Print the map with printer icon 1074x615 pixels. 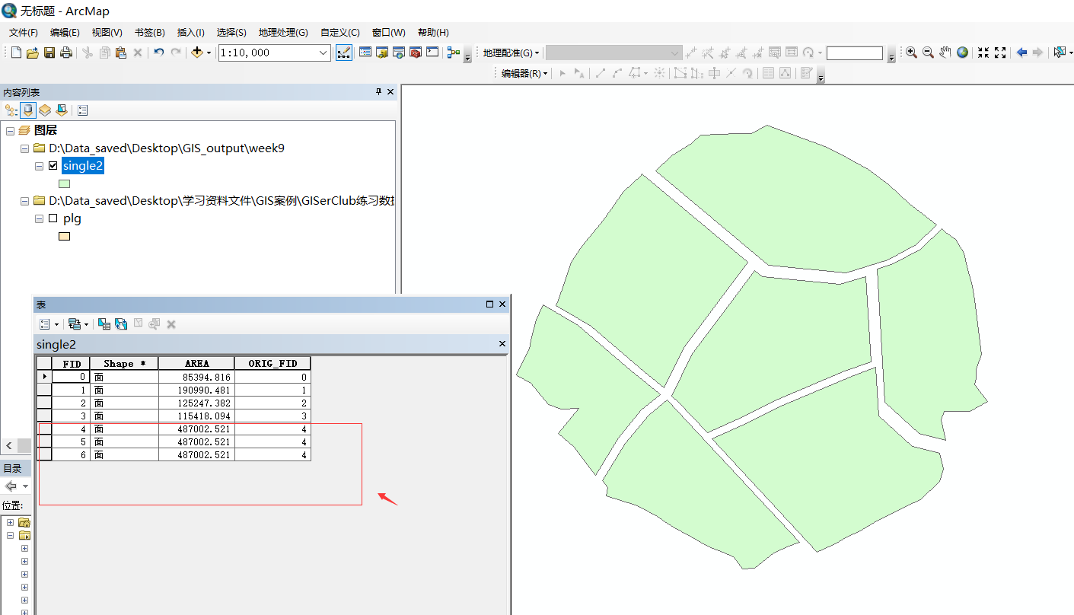(66, 53)
